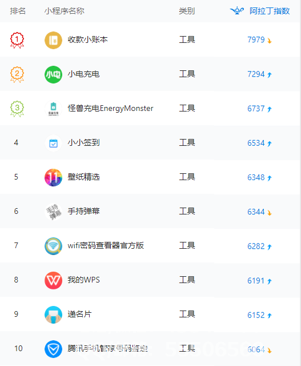Screen dimensions: 301x366
Task: Click the 小小签到 calendar icon
Action: coord(53,143)
